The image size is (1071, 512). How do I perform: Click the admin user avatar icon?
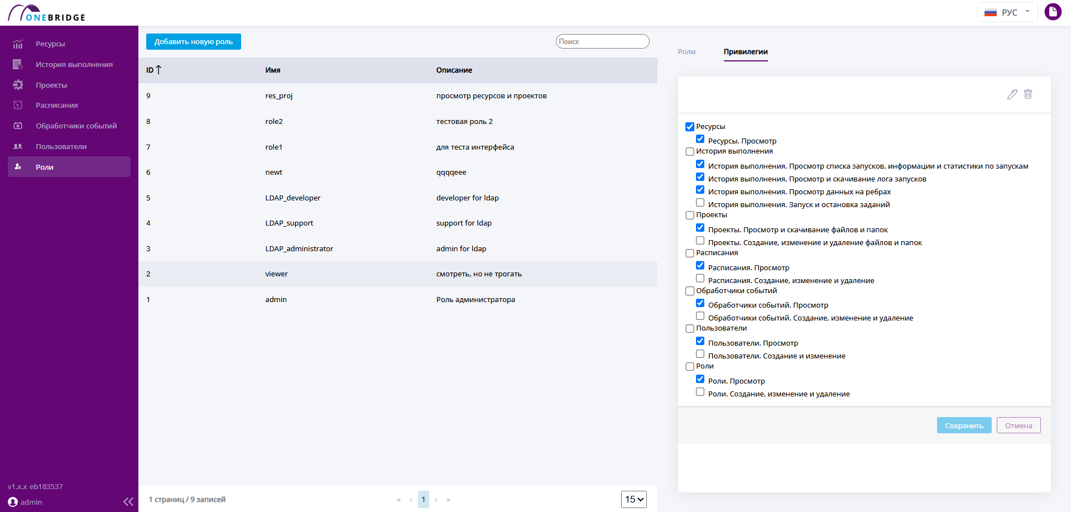[x=13, y=502]
